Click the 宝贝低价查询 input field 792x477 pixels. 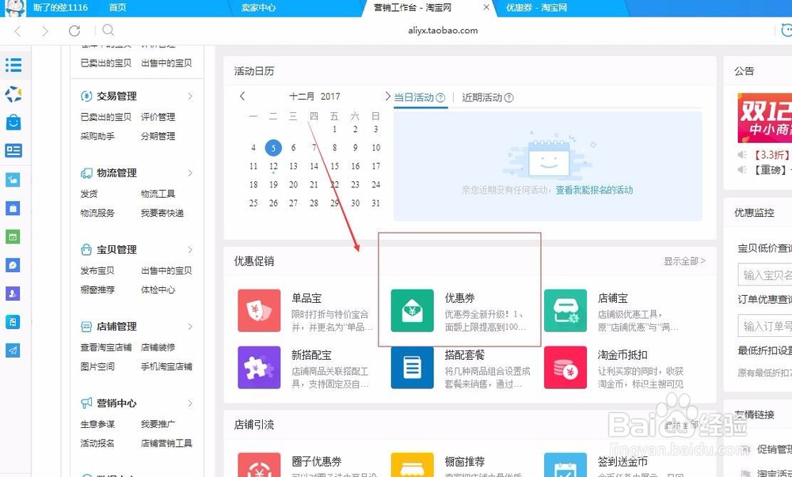(765, 275)
